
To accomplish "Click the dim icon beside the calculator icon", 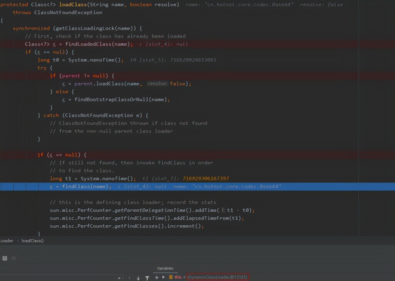I will [14, 258].
